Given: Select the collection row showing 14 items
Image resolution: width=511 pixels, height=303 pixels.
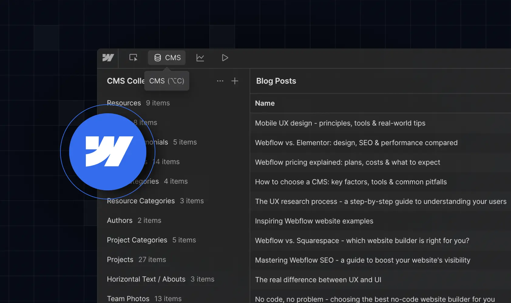Looking at the screenshot, I should [174, 162].
